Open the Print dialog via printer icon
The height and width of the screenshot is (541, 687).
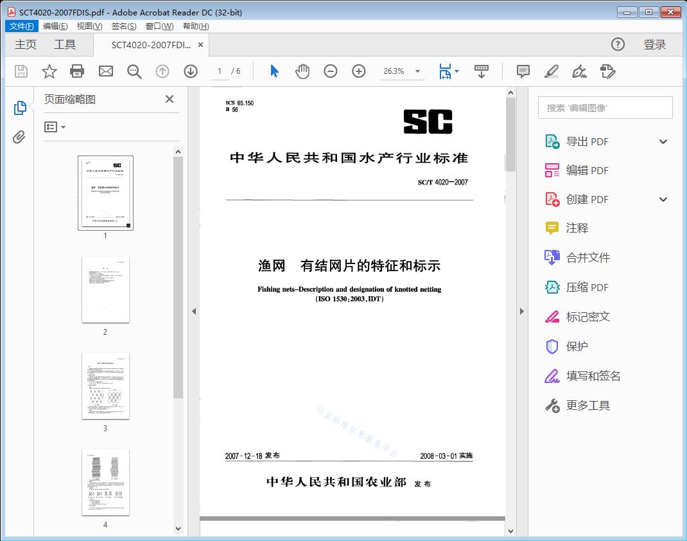pos(77,71)
